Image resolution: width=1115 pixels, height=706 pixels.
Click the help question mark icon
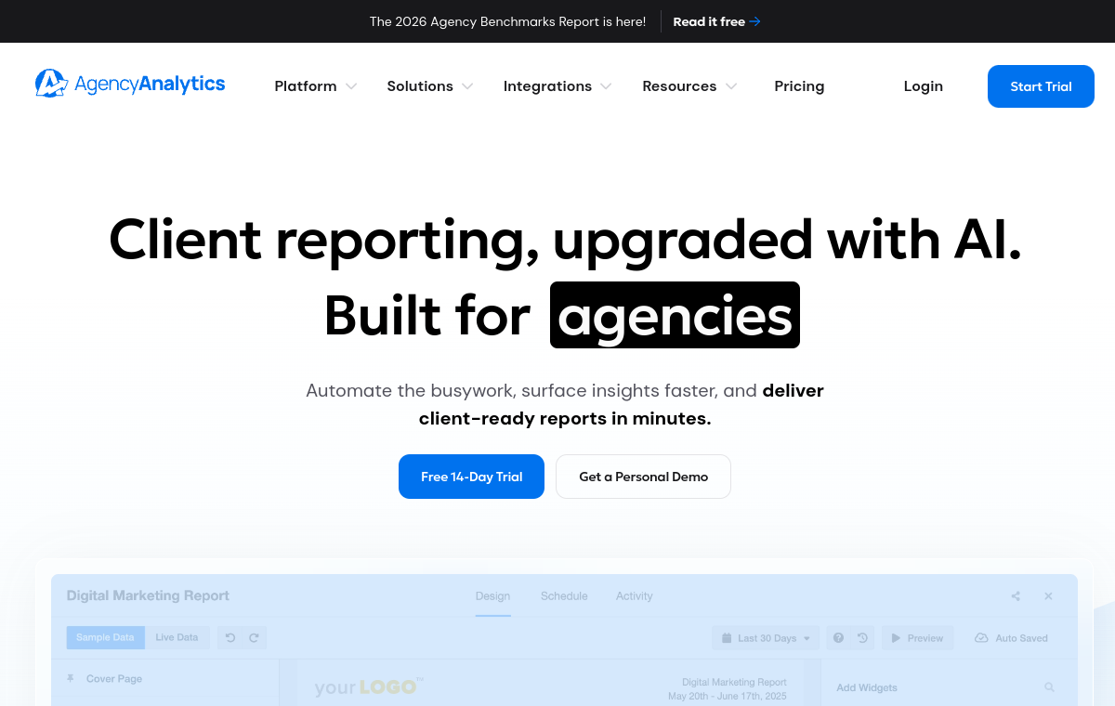[x=839, y=638]
